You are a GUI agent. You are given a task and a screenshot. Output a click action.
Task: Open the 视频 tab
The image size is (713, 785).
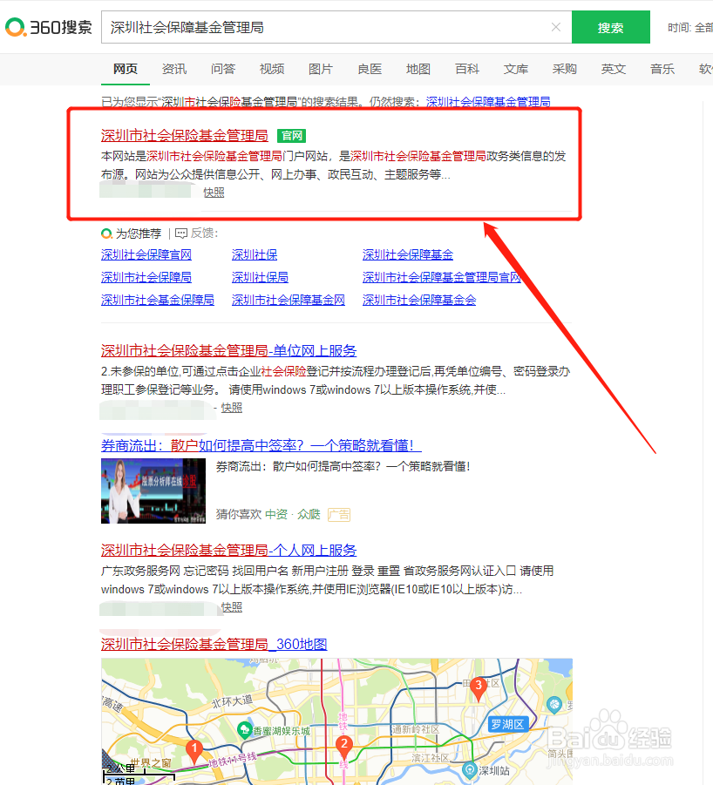272,69
